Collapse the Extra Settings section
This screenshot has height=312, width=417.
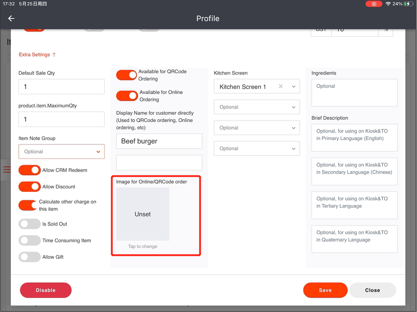tap(37, 55)
